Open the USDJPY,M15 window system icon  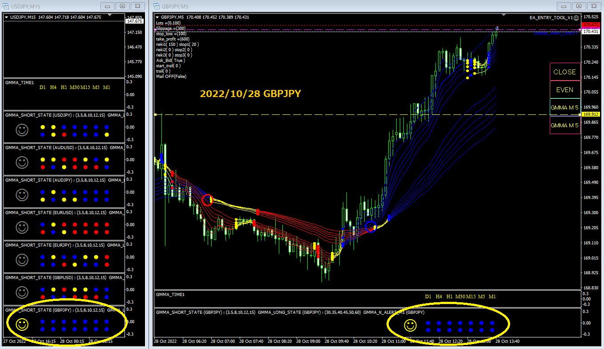[6, 6]
